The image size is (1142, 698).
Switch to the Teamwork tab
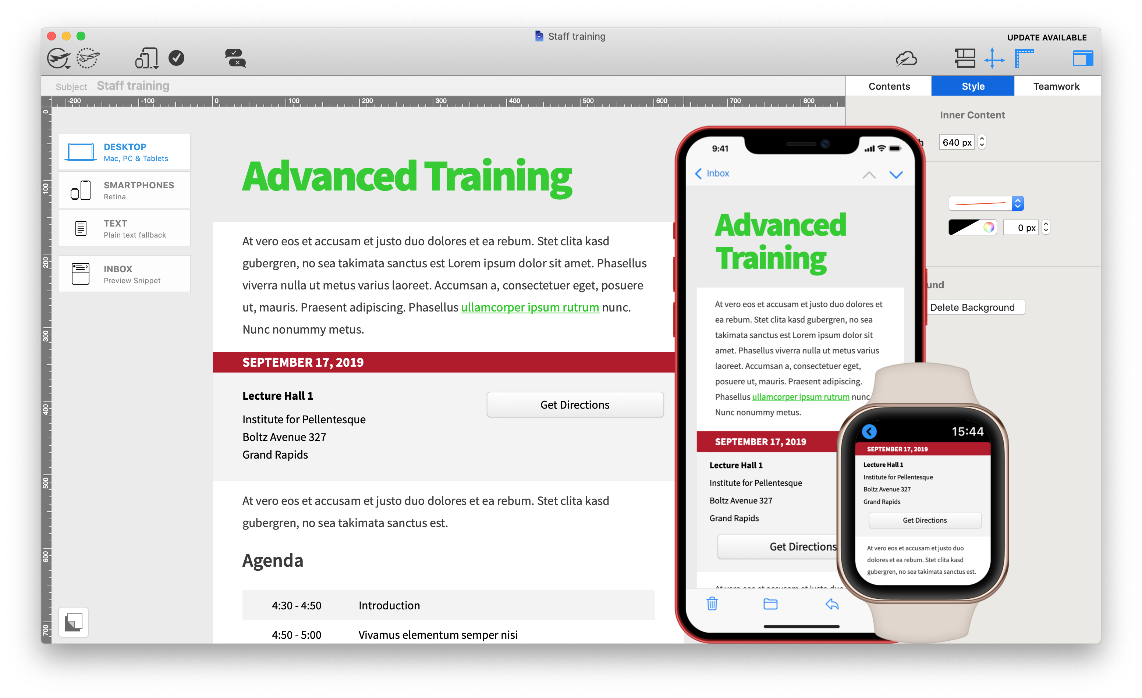pyautogui.click(x=1056, y=86)
